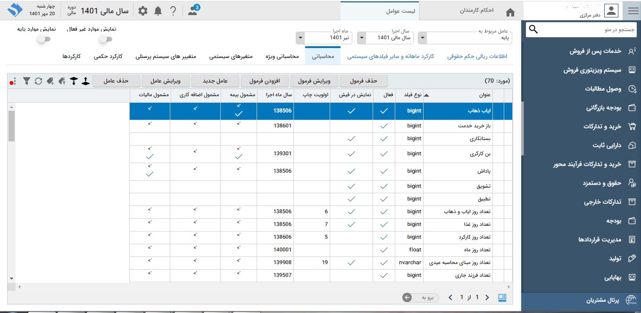Open the 'ماه اجرا' dropdown arrow
Viewport: 641px width, 313px height.
click(300, 37)
